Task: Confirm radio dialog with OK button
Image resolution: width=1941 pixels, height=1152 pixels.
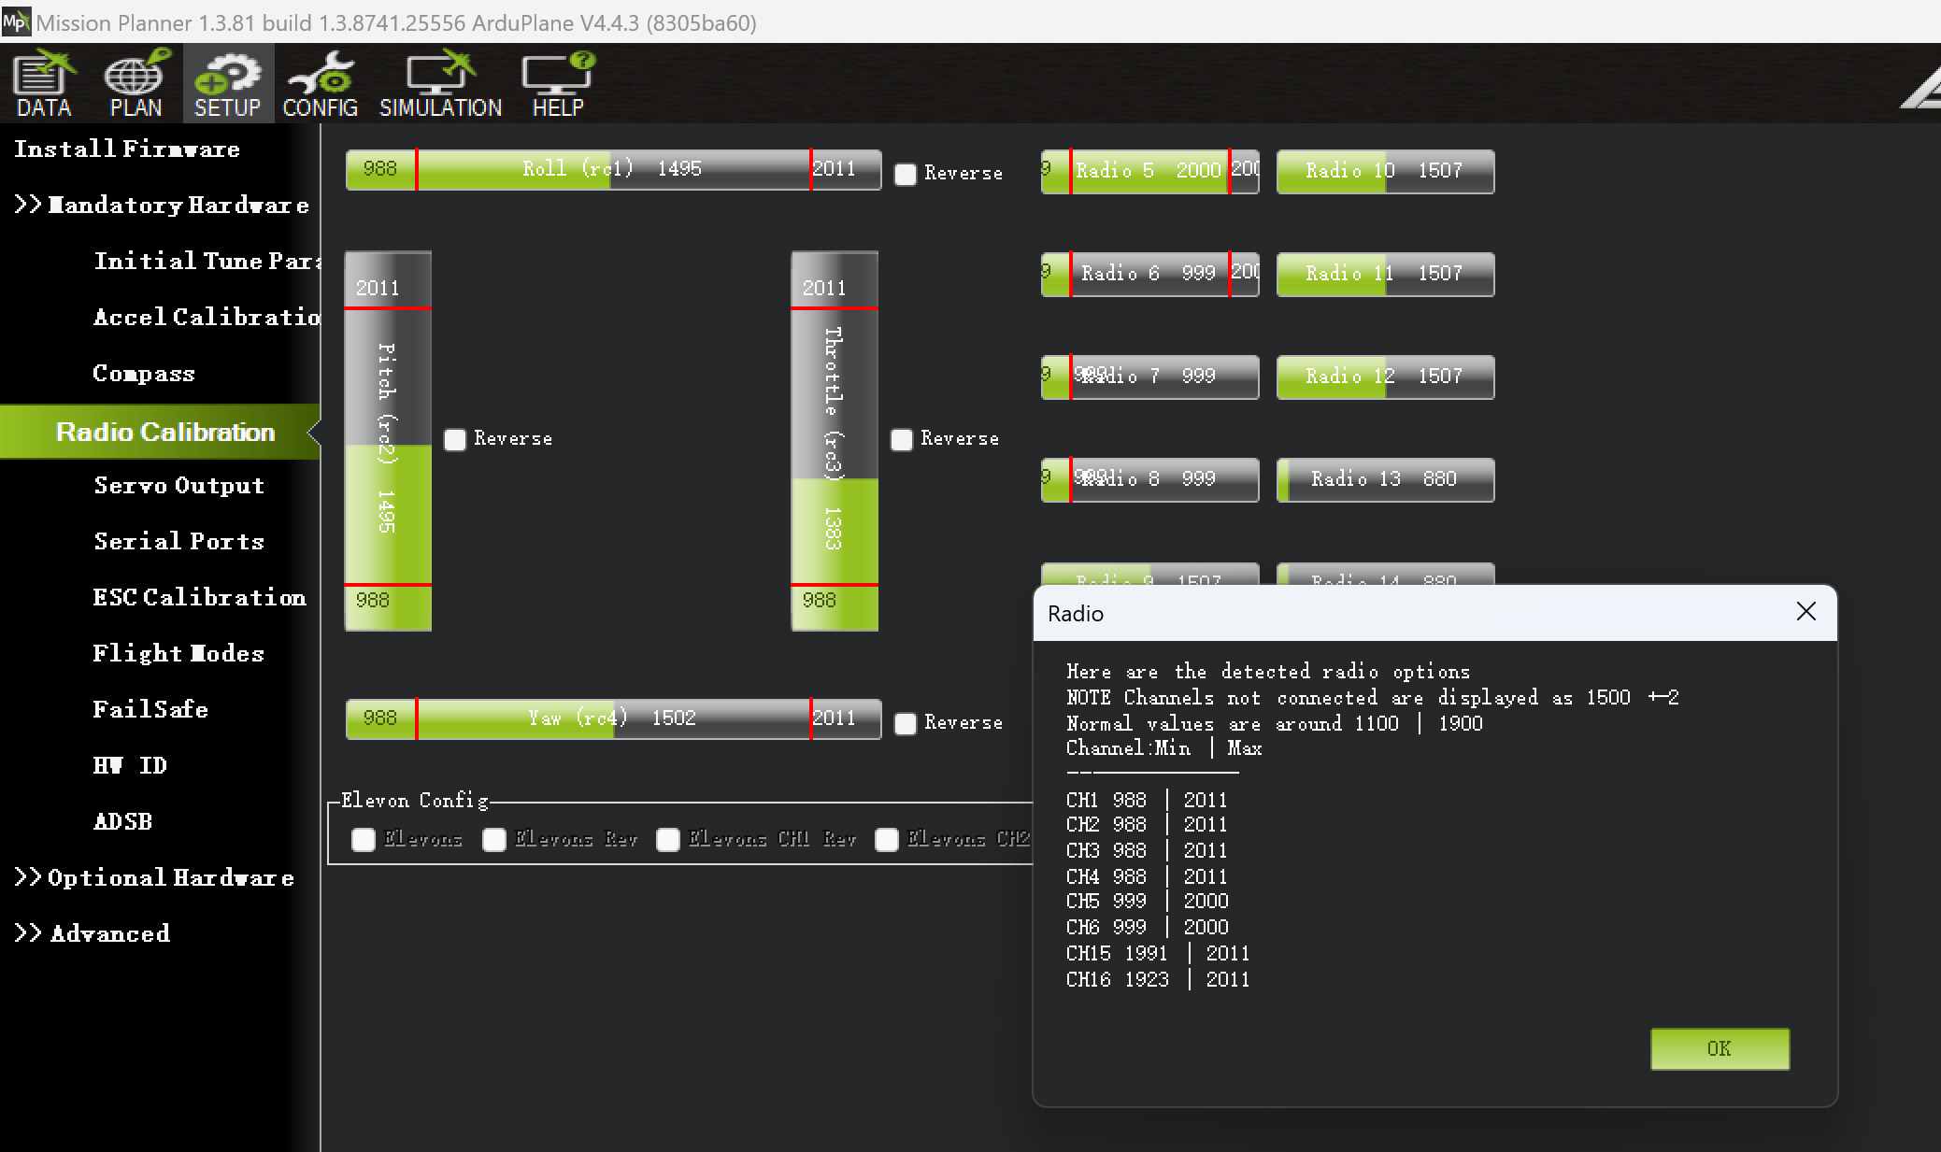Action: coord(1720,1048)
